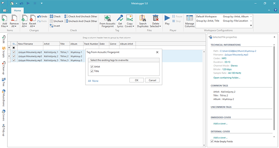This screenshot has width=279, height=148.
Task: Open the Edit side panel
Action: tap(3, 39)
